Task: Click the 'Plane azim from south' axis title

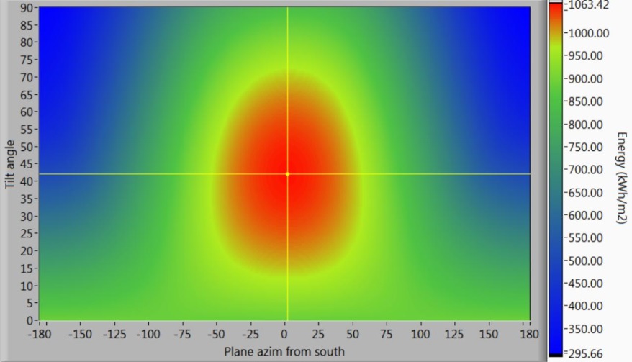Action: pos(284,351)
